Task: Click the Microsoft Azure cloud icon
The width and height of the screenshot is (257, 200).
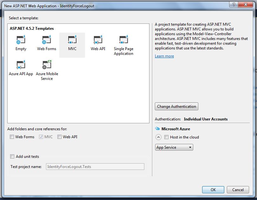Action: tap(157, 128)
